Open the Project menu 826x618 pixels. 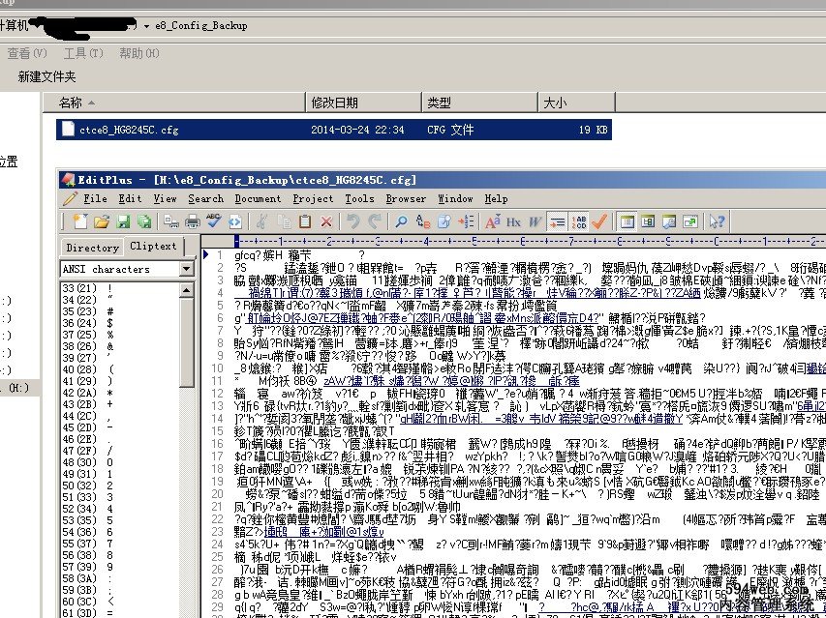313,199
